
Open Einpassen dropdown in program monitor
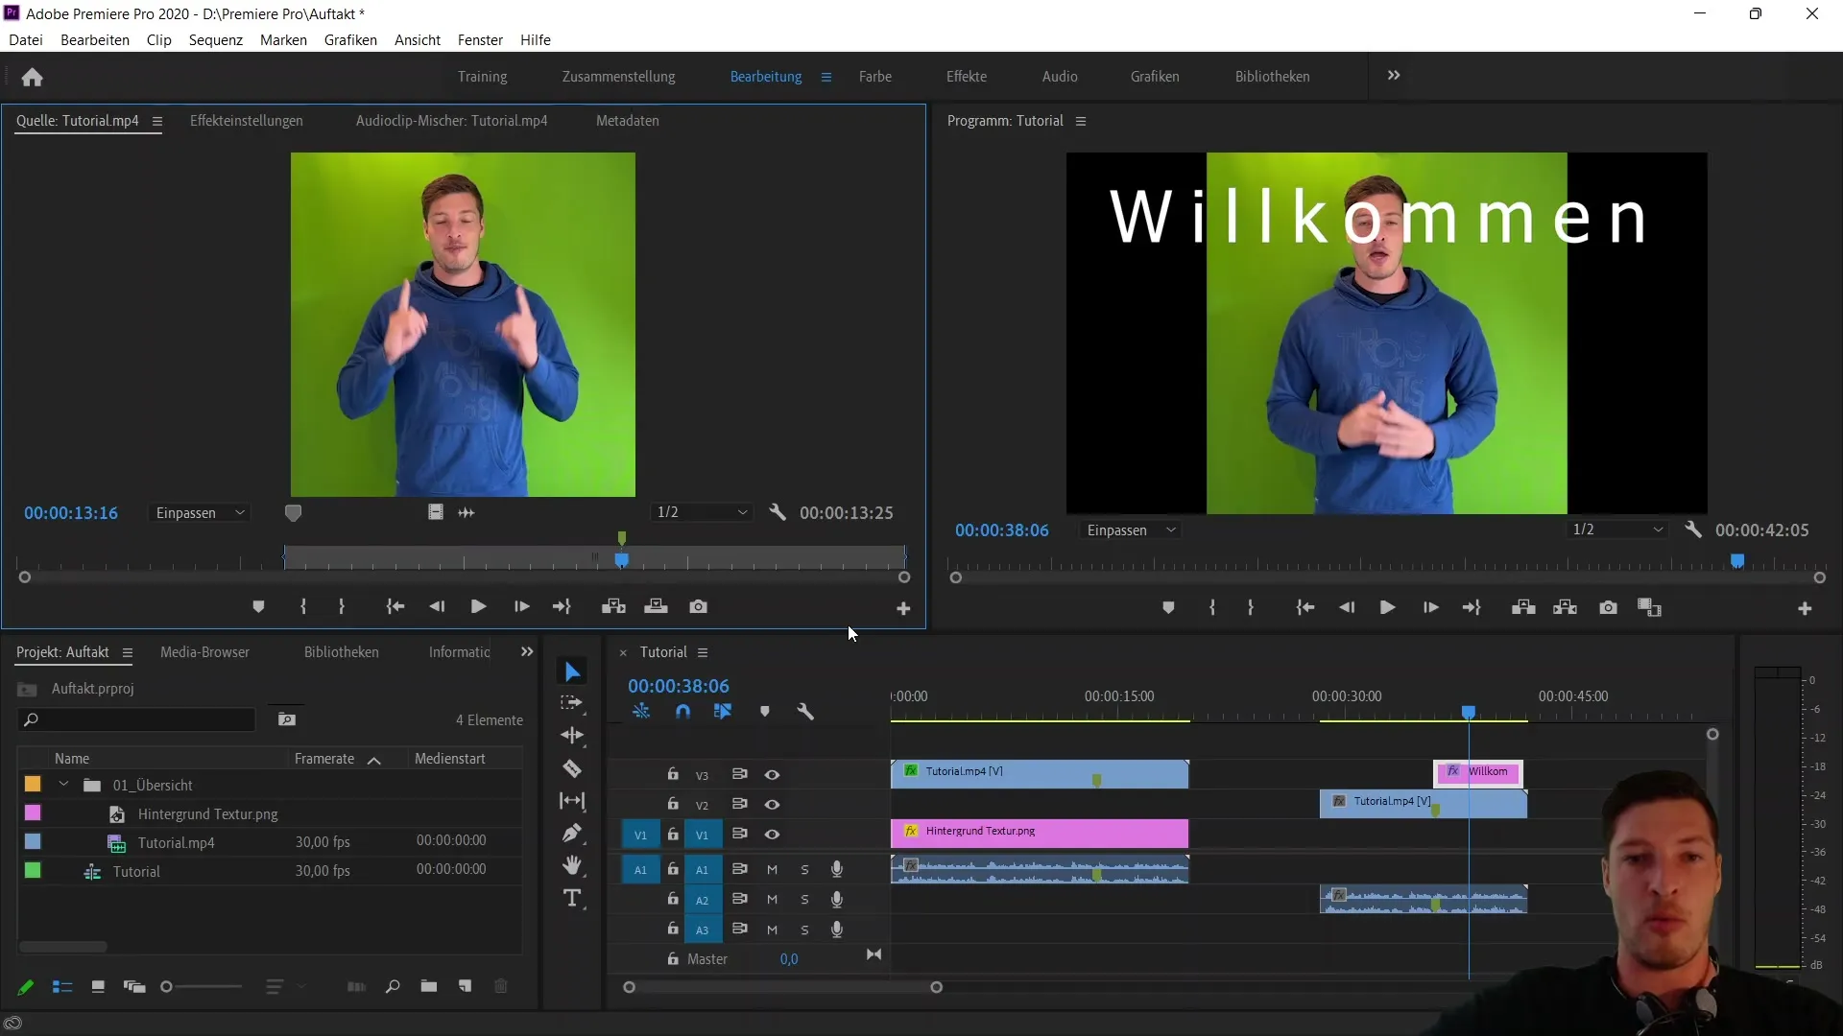[x=1133, y=530]
